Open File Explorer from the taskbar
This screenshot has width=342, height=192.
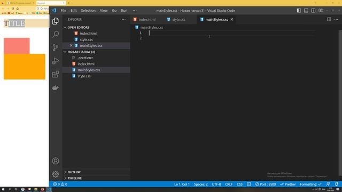(36, 189)
